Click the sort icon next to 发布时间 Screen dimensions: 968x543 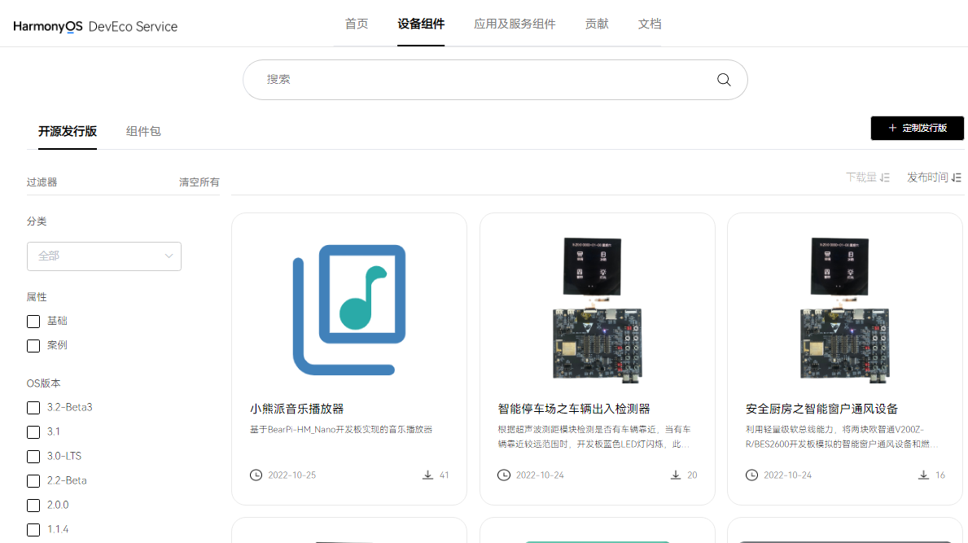point(957,177)
